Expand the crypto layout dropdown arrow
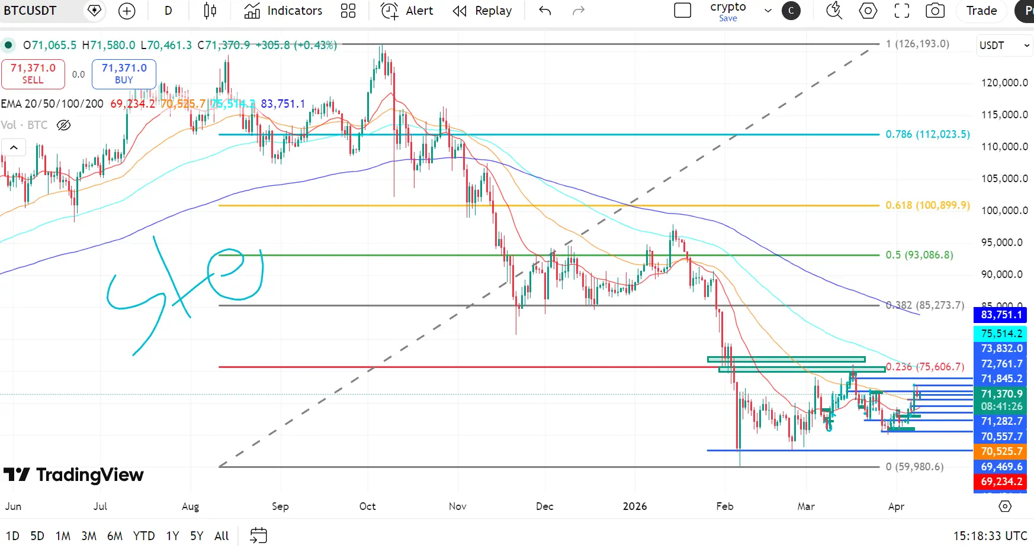 768,11
